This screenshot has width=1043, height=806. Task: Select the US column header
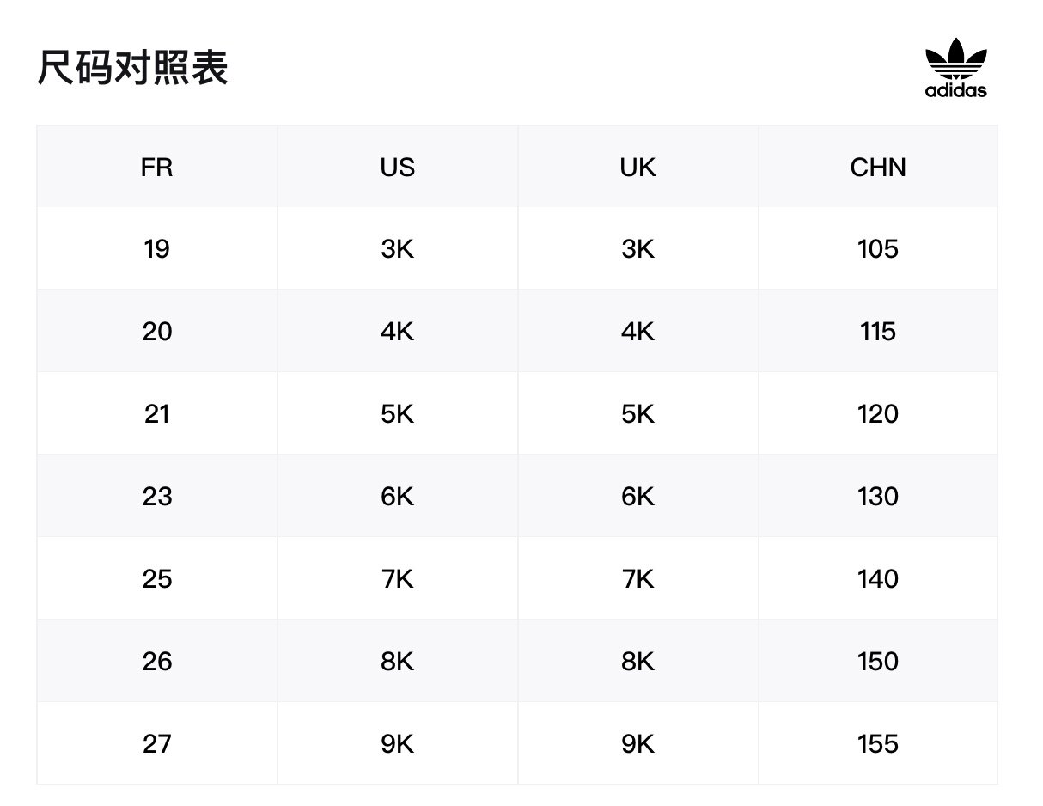tap(398, 167)
